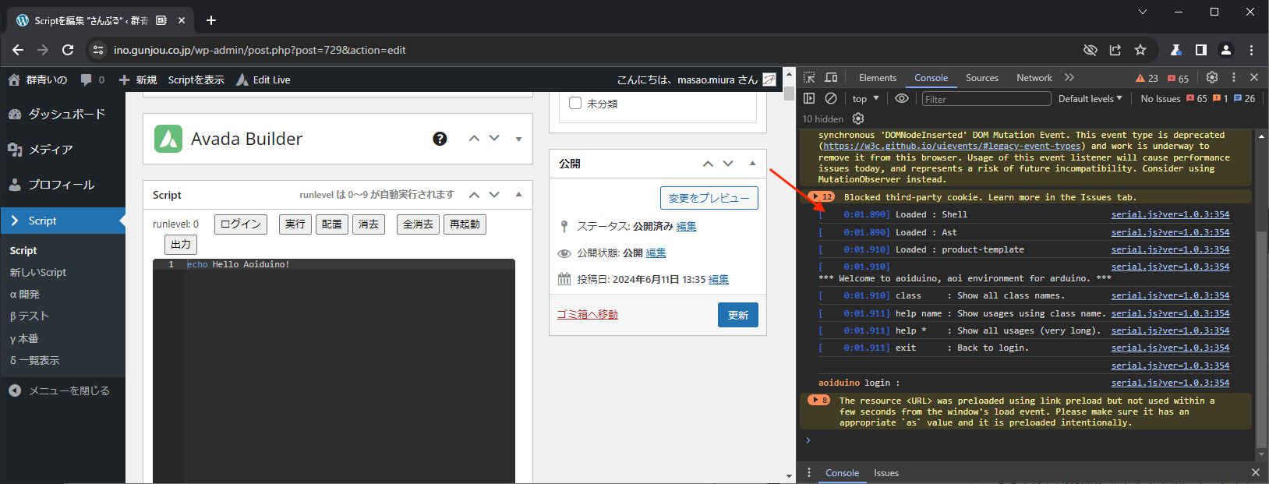Click the Avada Builder help icon

pyautogui.click(x=440, y=139)
